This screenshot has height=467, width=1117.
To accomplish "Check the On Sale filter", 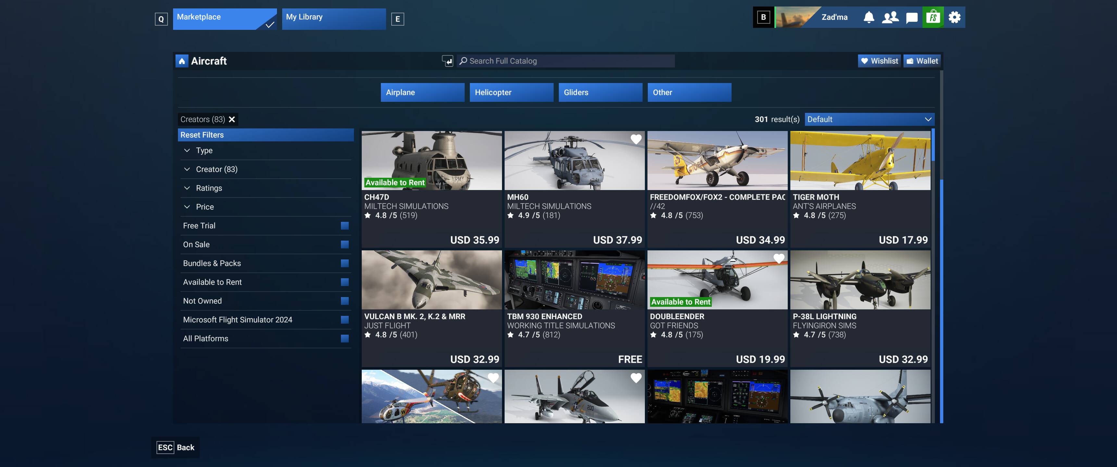I will pos(345,244).
